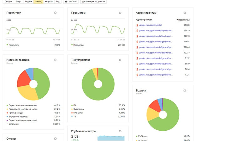The height and width of the screenshot is (141, 235).
Task: Click gear icon in Адрес страницы widget
Action: point(185,13)
